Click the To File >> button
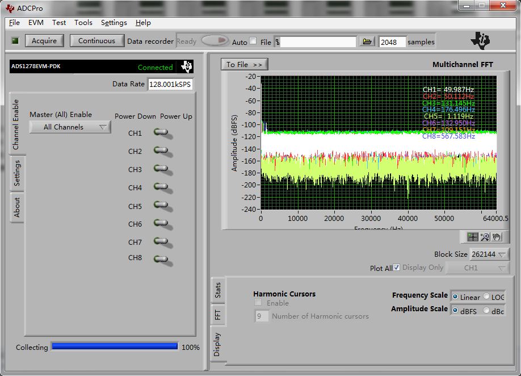 point(244,65)
